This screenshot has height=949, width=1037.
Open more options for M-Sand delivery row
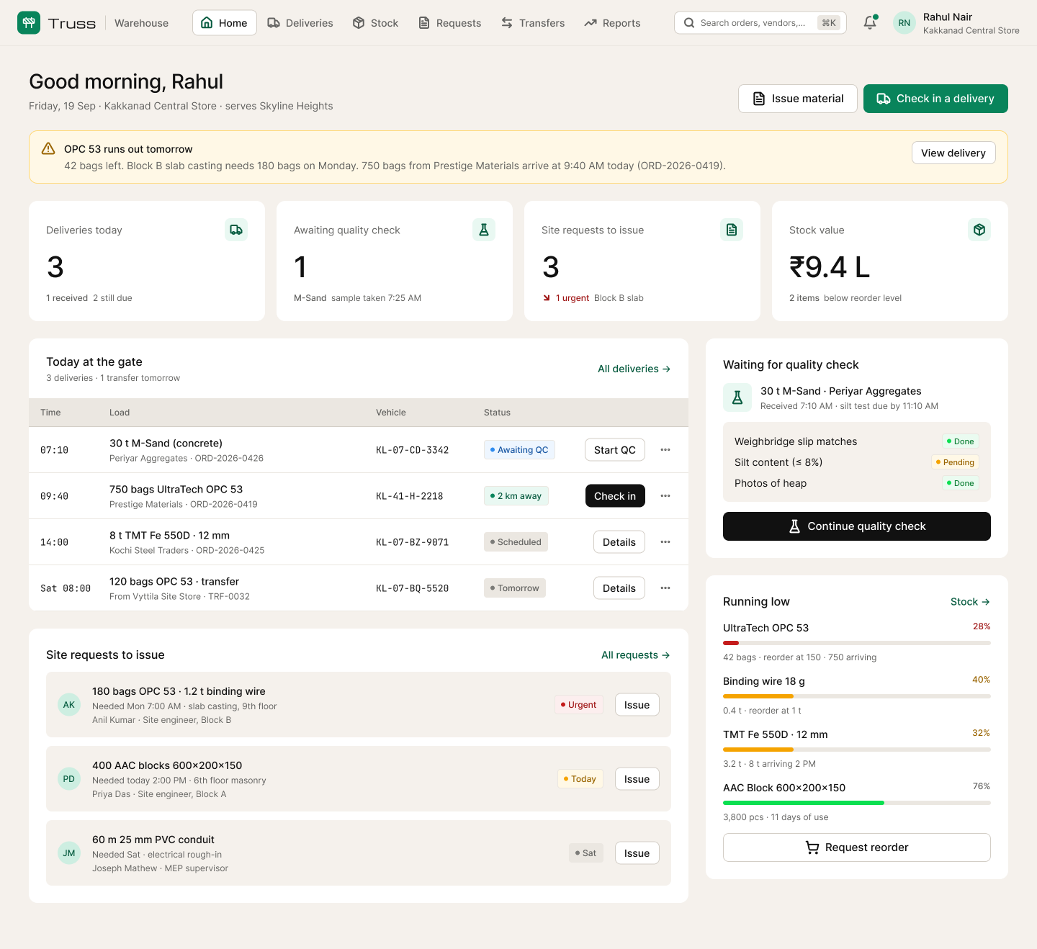[665, 450]
